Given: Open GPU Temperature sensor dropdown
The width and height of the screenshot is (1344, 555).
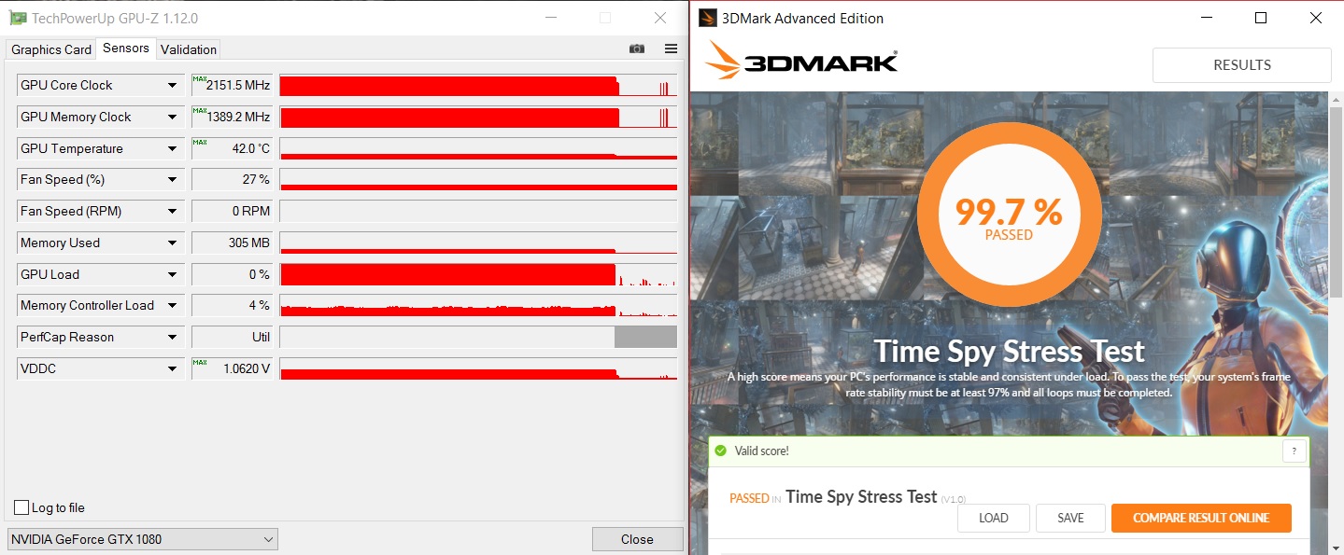Looking at the screenshot, I should [x=172, y=148].
